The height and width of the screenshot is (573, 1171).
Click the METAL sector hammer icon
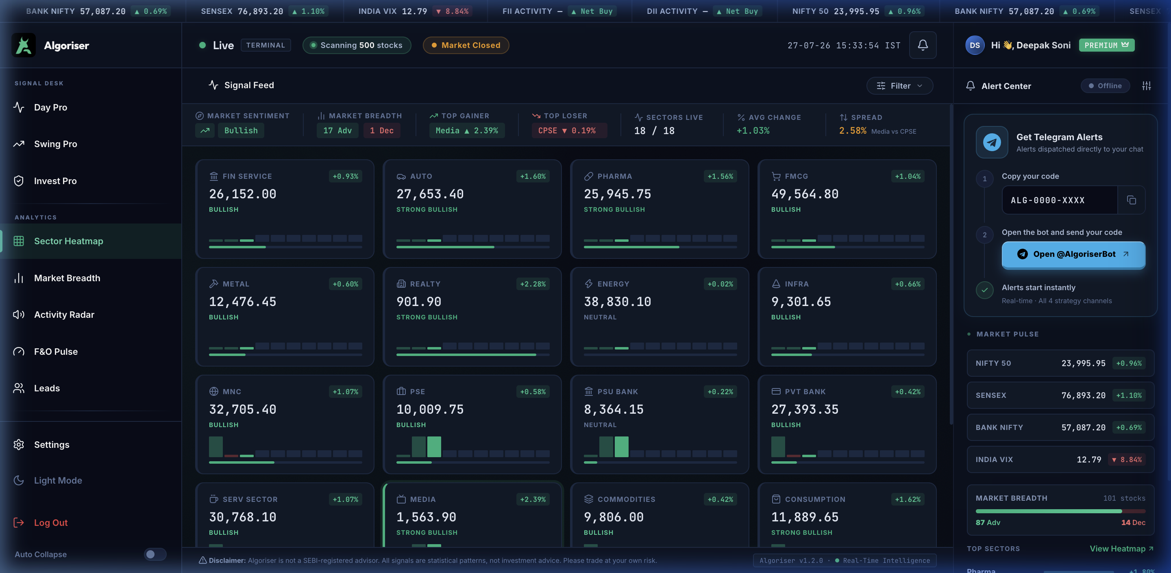coord(213,284)
